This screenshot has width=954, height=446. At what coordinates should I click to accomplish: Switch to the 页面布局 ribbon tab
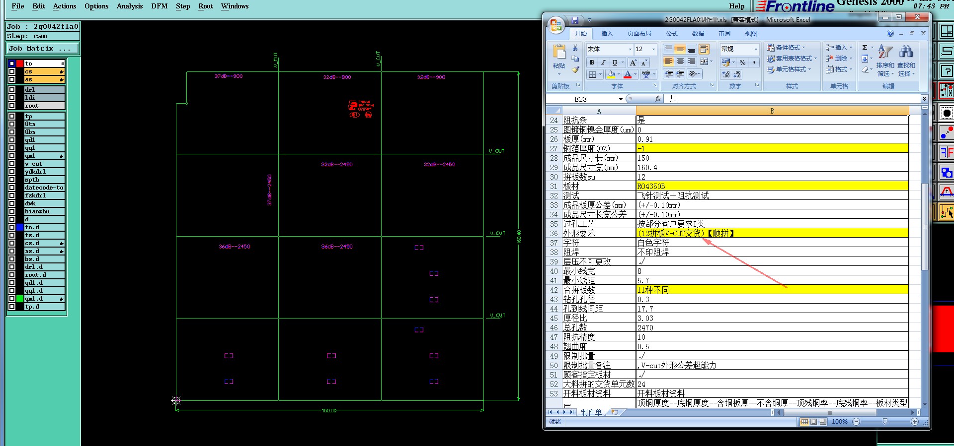(x=639, y=34)
